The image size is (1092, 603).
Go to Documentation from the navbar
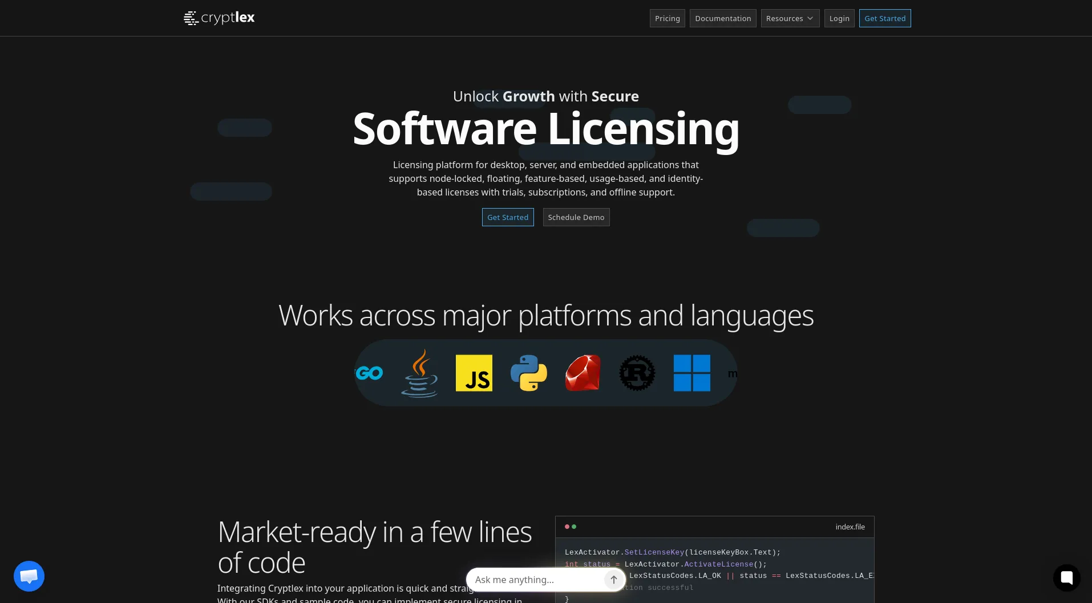point(722,18)
